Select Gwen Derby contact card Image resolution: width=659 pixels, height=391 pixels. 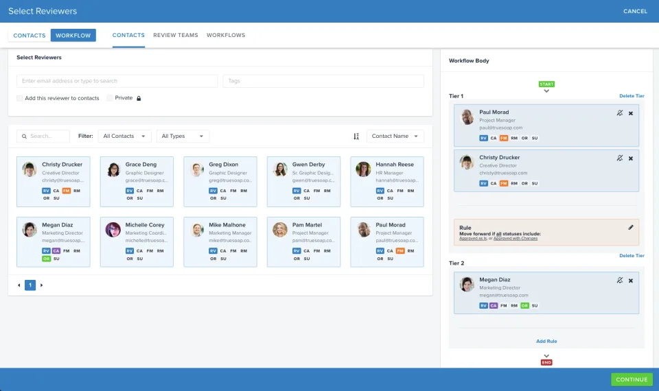point(303,182)
